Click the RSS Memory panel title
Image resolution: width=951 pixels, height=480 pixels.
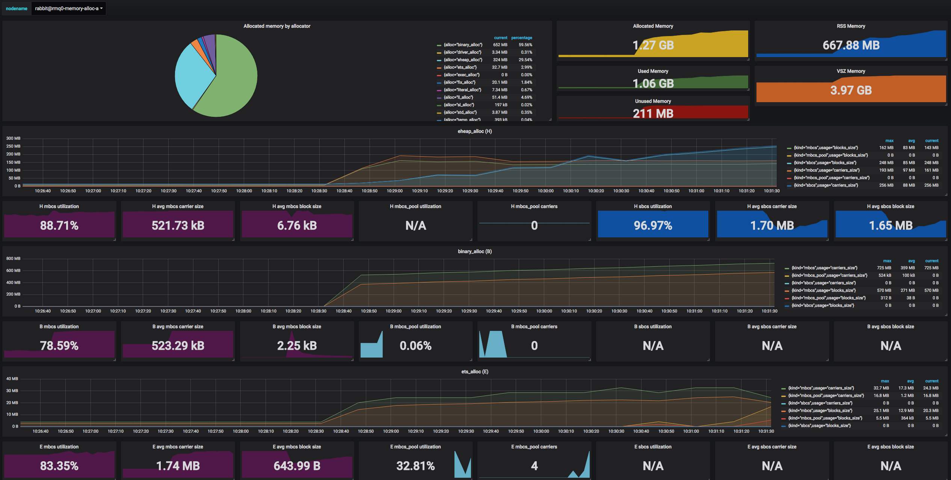tap(851, 26)
